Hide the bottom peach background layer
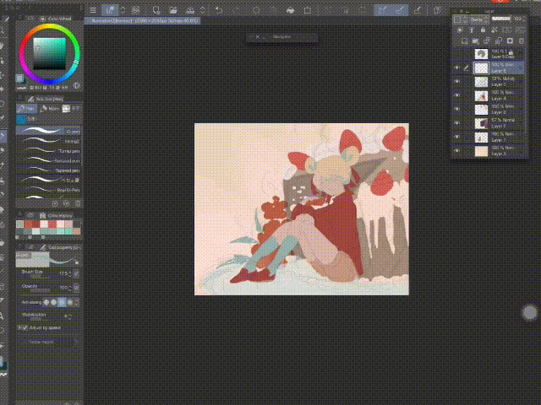The image size is (541, 405). point(457,151)
